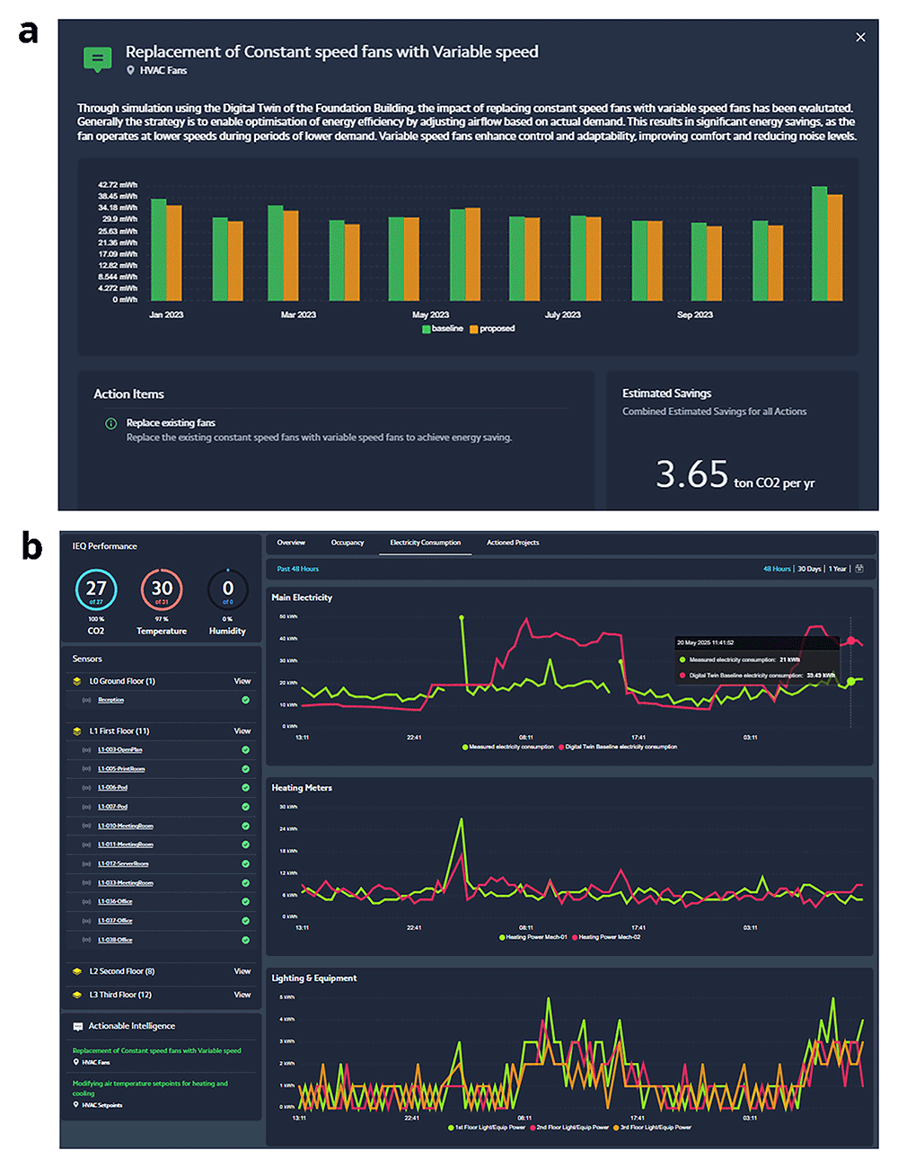The width and height of the screenshot is (898, 1168).
Task: Click the green status check for L1-038-Office
Action: coord(245,940)
